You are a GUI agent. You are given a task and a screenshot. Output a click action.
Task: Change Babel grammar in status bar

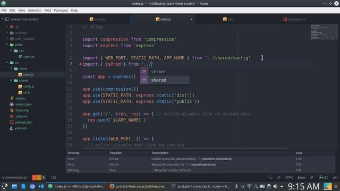(301, 178)
